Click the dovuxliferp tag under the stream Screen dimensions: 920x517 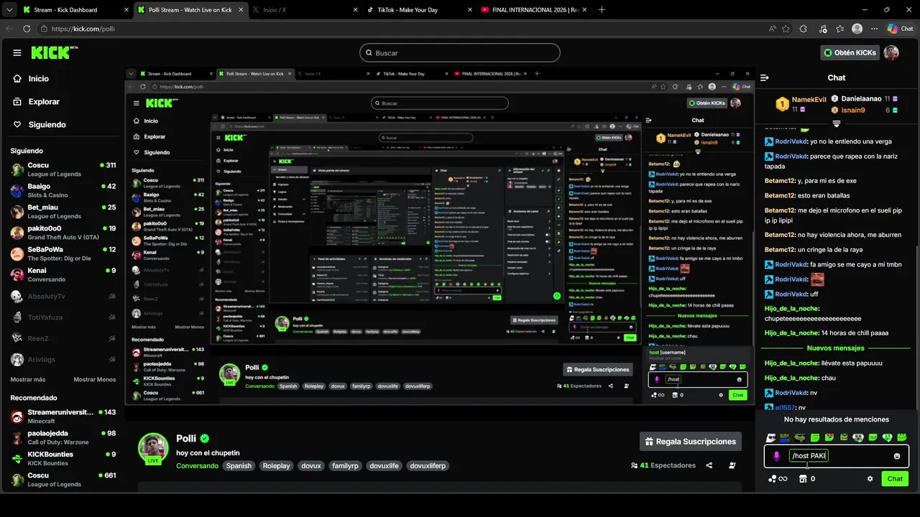pos(427,466)
